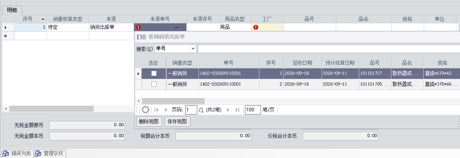Viewport: 460px width, 158px height.
Task: Click the sort arrow on 序号 header
Action: (x=43, y=19)
